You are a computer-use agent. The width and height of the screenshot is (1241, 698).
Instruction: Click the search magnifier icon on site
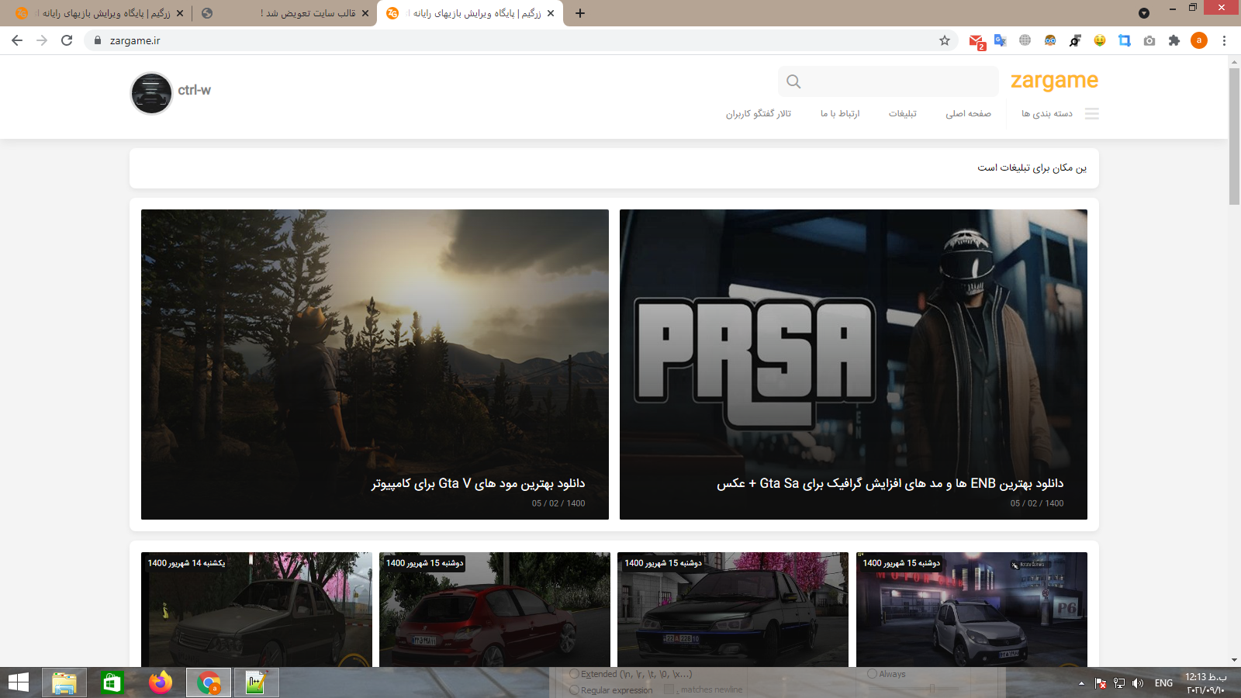(793, 81)
